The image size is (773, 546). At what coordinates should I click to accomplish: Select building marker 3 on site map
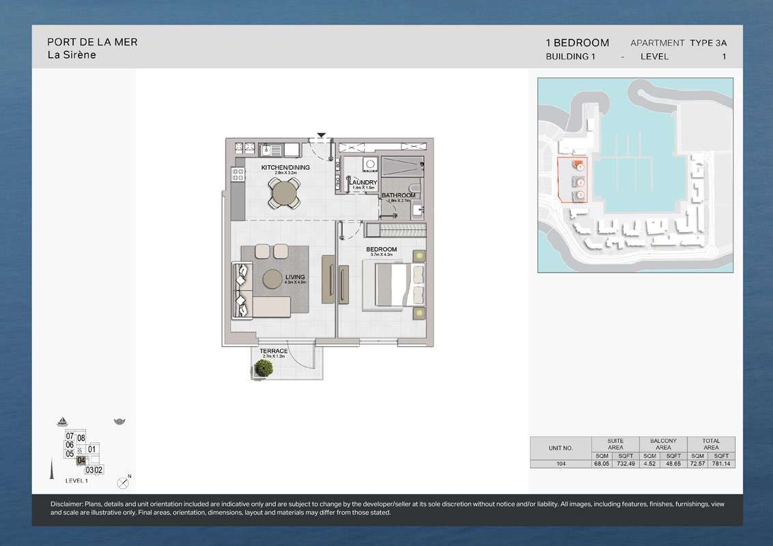(x=580, y=196)
